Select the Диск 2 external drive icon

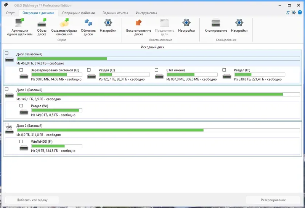pos(9,130)
